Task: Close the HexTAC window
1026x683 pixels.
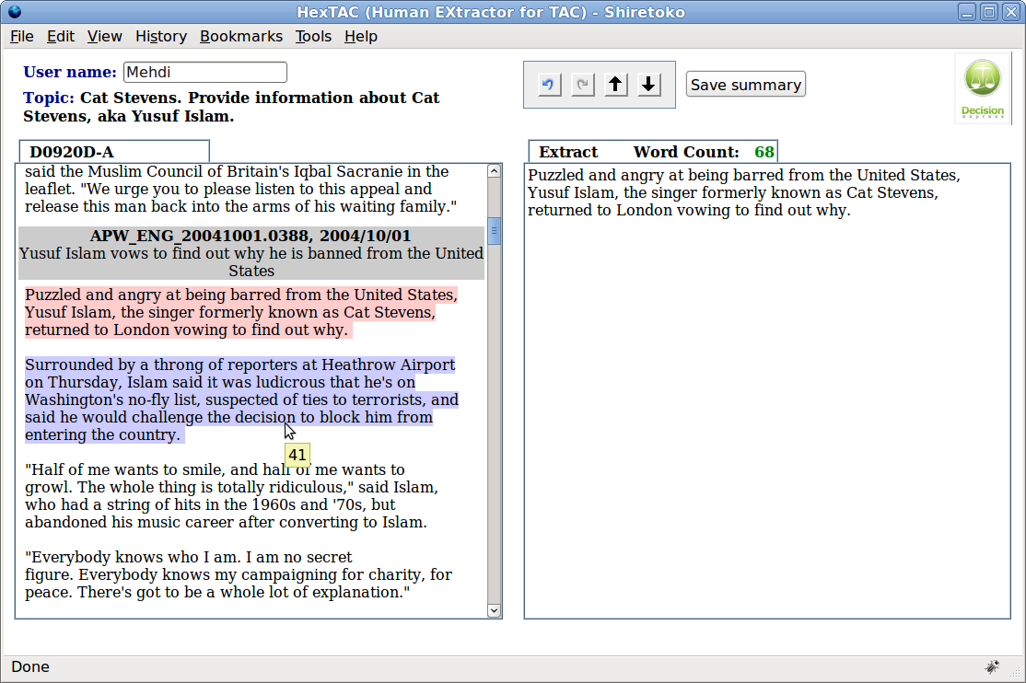Action: 1011,12
